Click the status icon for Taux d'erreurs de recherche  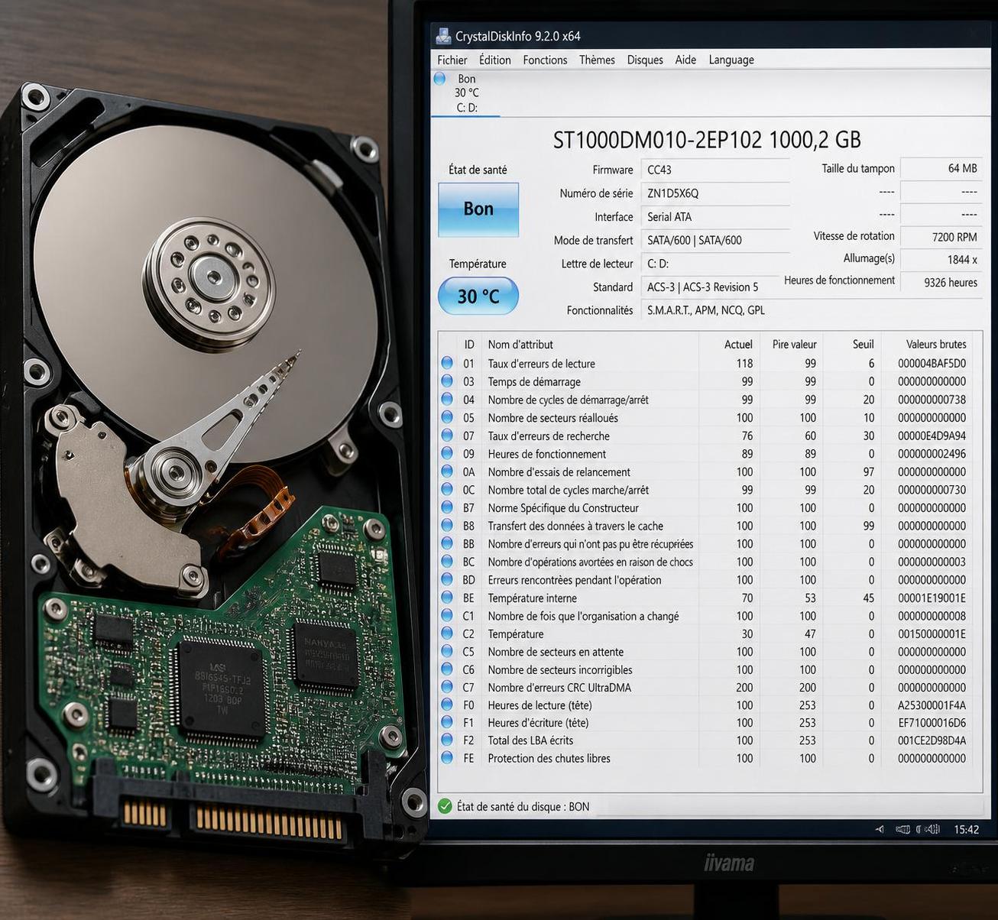pos(447,436)
